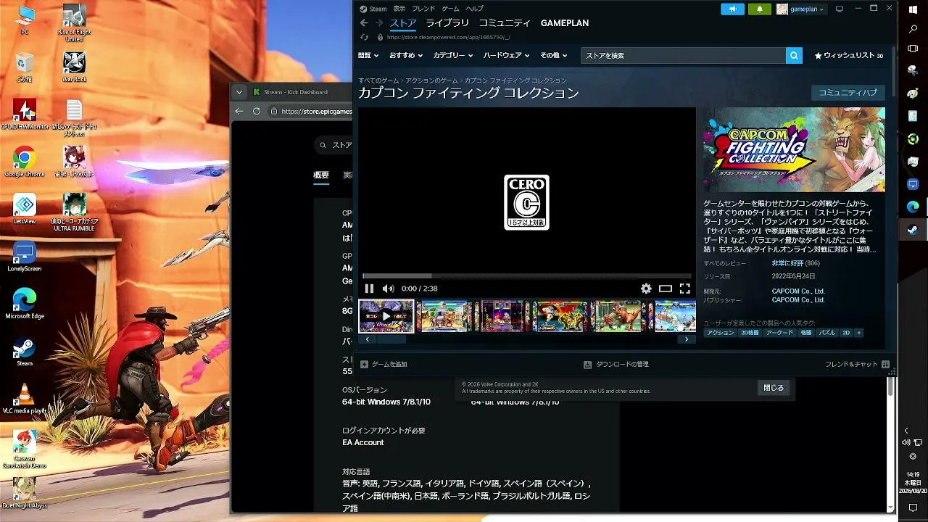Open the LetsView desktop icon
Viewport: 928px width, 522px height.
pos(25,209)
